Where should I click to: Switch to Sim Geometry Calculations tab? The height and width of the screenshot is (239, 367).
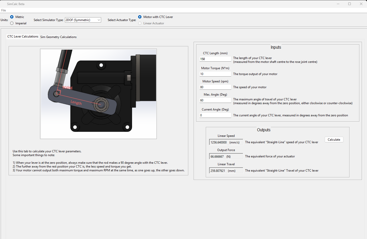click(x=58, y=37)
